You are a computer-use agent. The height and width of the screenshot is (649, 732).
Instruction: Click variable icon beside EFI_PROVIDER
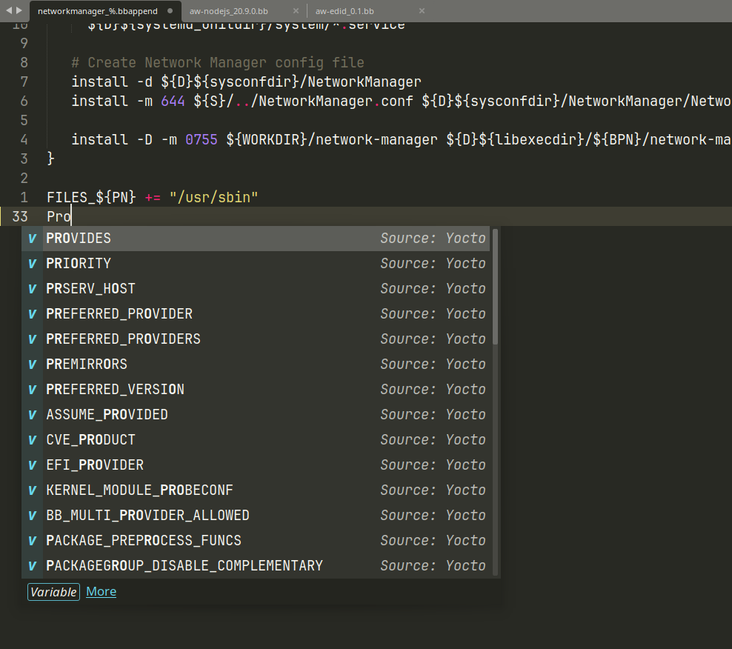pos(32,465)
